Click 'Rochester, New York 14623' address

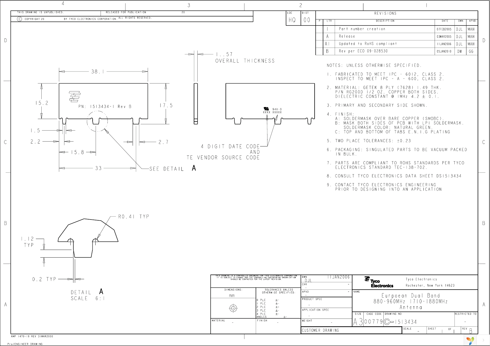(x=430, y=286)
